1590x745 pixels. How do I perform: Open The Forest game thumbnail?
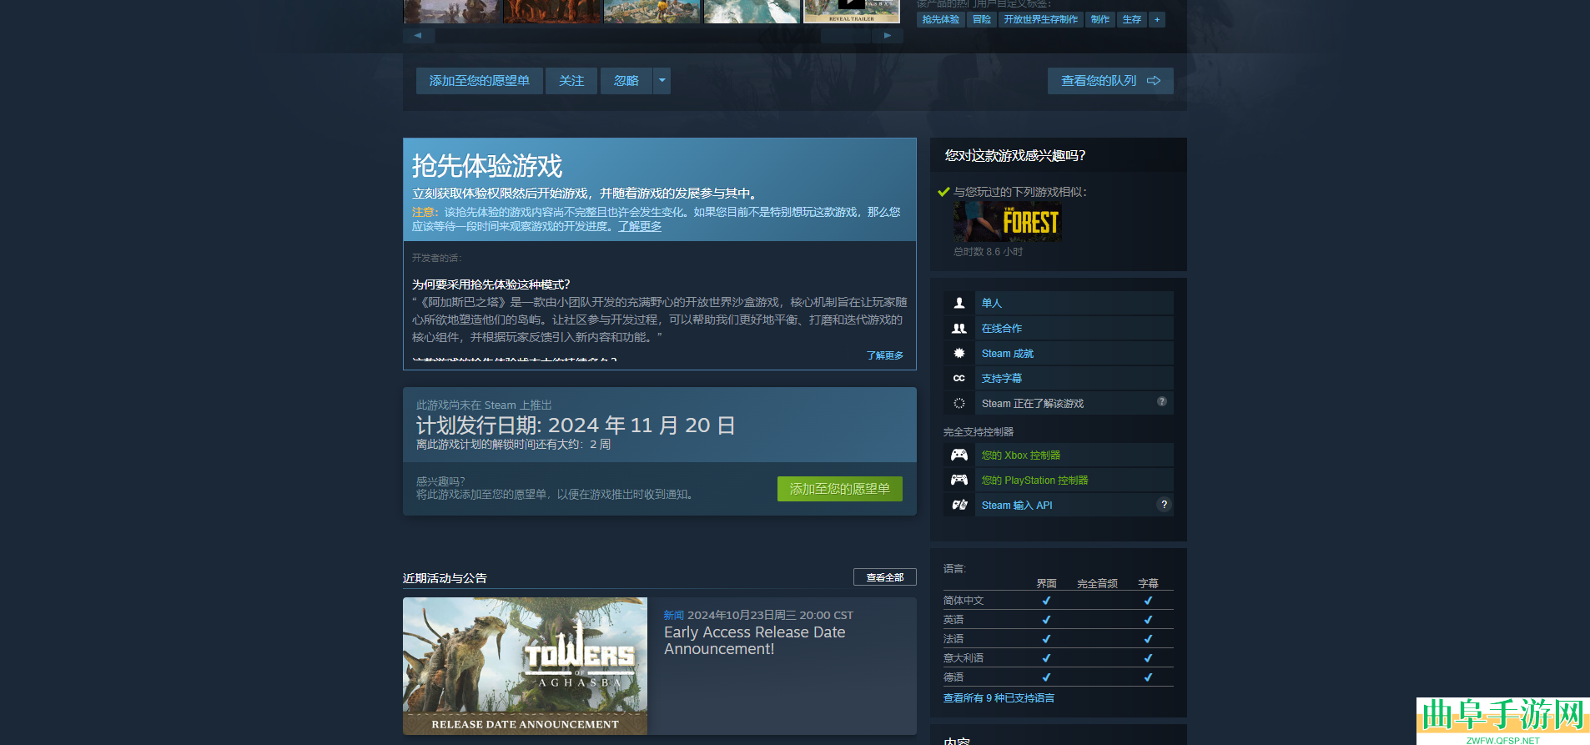pos(1008,222)
